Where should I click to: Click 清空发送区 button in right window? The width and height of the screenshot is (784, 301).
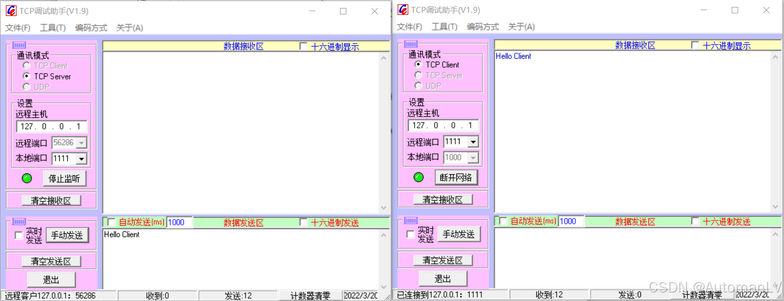[x=443, y=260]
